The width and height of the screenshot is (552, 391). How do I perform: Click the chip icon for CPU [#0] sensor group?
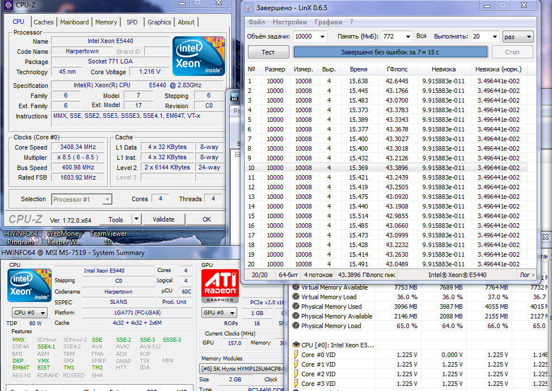point(295,345)
